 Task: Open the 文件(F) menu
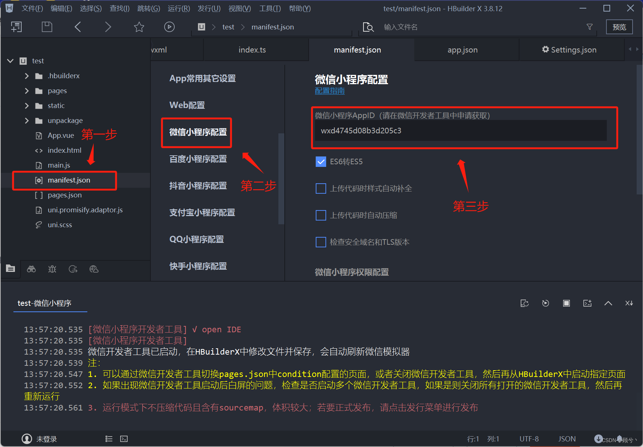[x=32, y=8]
